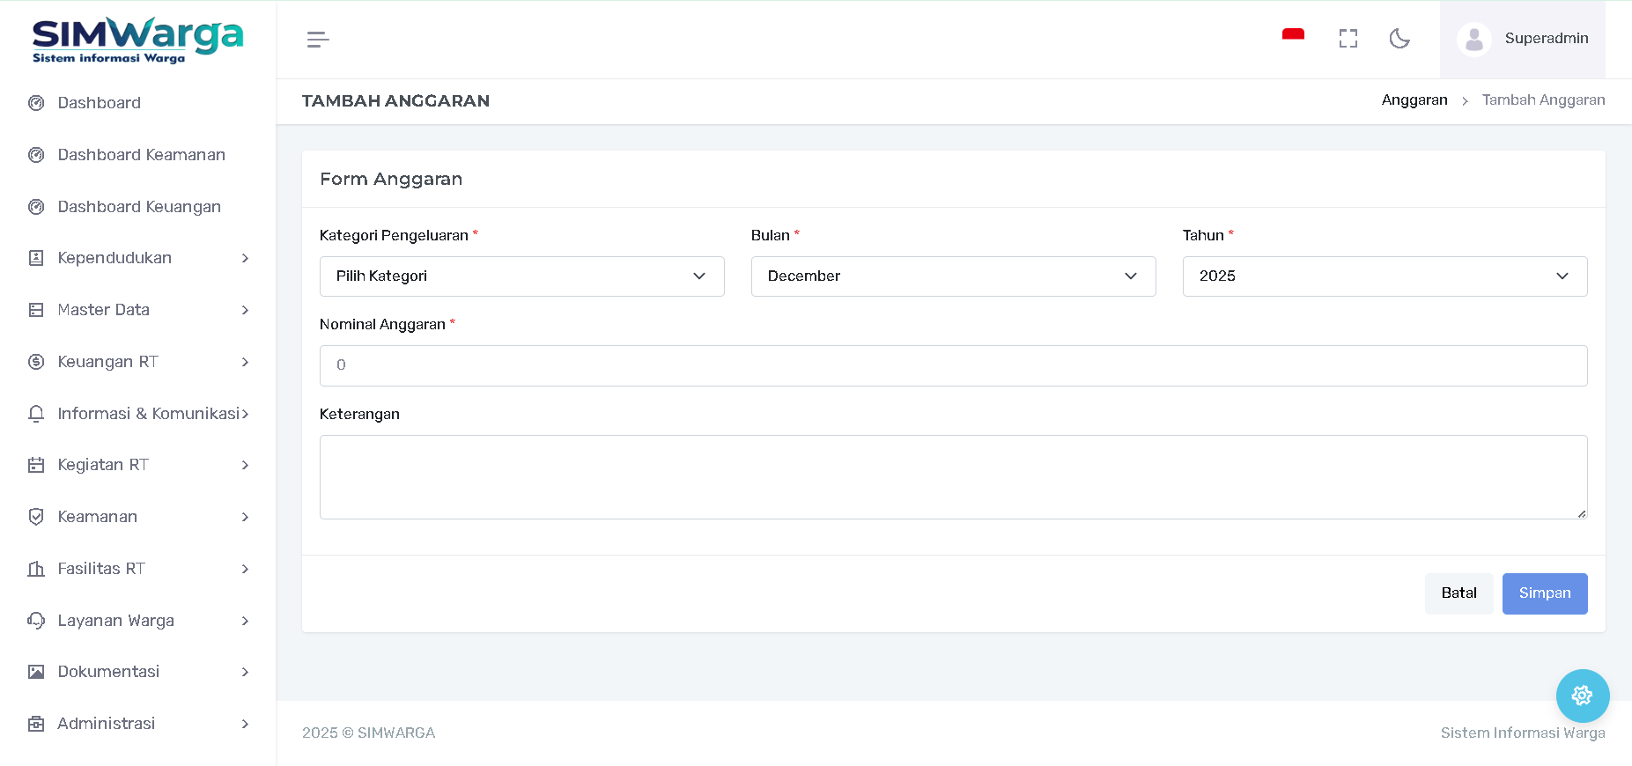The image size is (1632, 766).
Task: Open the Kategori Pengeluaran dropdown
Action: pos(521,276)
